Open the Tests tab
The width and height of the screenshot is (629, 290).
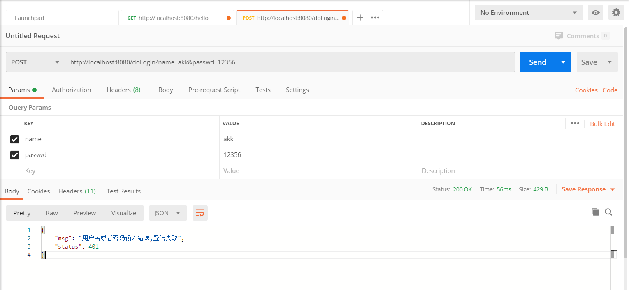tap(263, 90)
